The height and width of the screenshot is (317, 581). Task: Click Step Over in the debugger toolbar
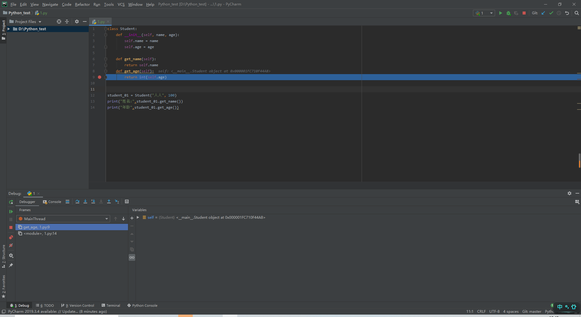tap(77, 201)
